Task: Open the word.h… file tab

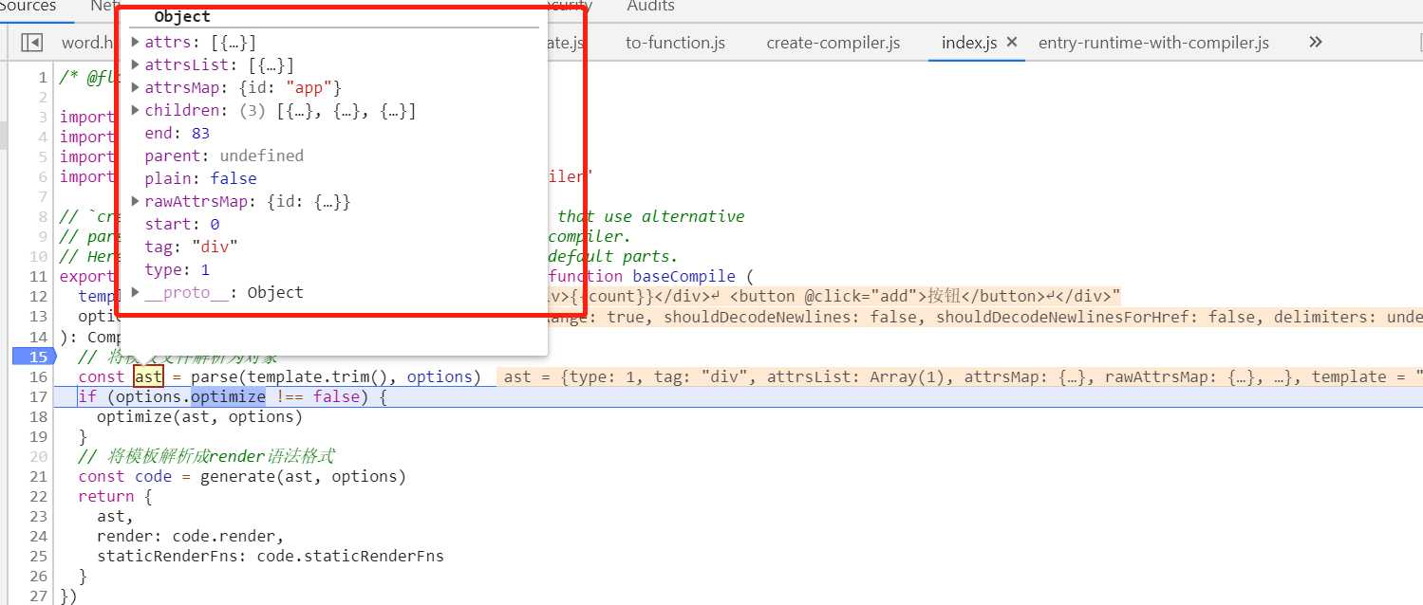Action: point(87,43)
